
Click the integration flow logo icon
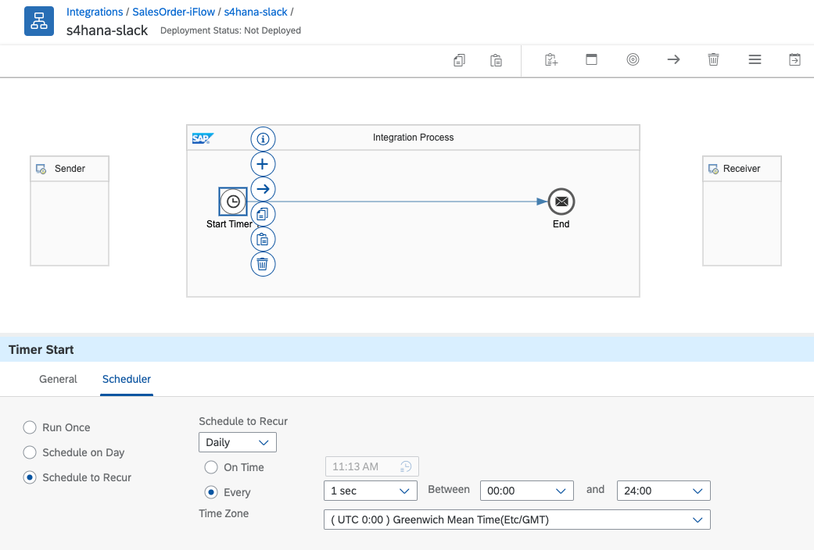[39, 21]
